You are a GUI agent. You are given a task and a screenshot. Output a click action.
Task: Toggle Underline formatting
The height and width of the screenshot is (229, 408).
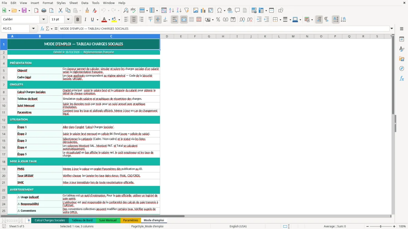point(92,20)
